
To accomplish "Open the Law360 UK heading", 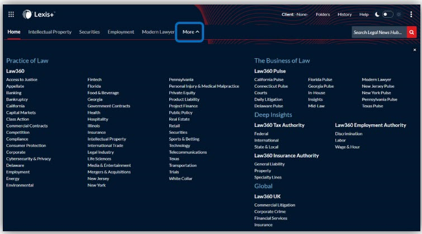I will pyautogui.click(x=267, y=196).
